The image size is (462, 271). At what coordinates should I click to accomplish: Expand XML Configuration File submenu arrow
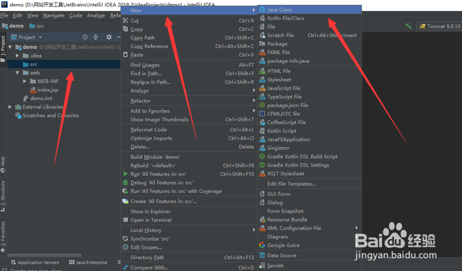(x=357, y=228)
